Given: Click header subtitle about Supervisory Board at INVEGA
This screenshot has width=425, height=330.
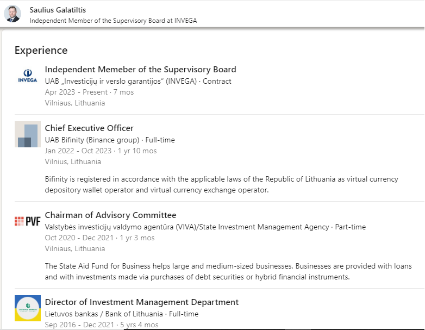Looking at the screenshot, I should click(113, 21).
